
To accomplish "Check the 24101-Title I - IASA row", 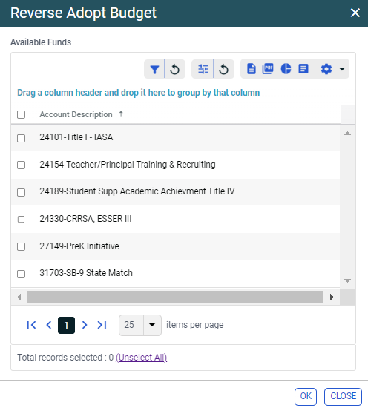I will tap(22, 138).
